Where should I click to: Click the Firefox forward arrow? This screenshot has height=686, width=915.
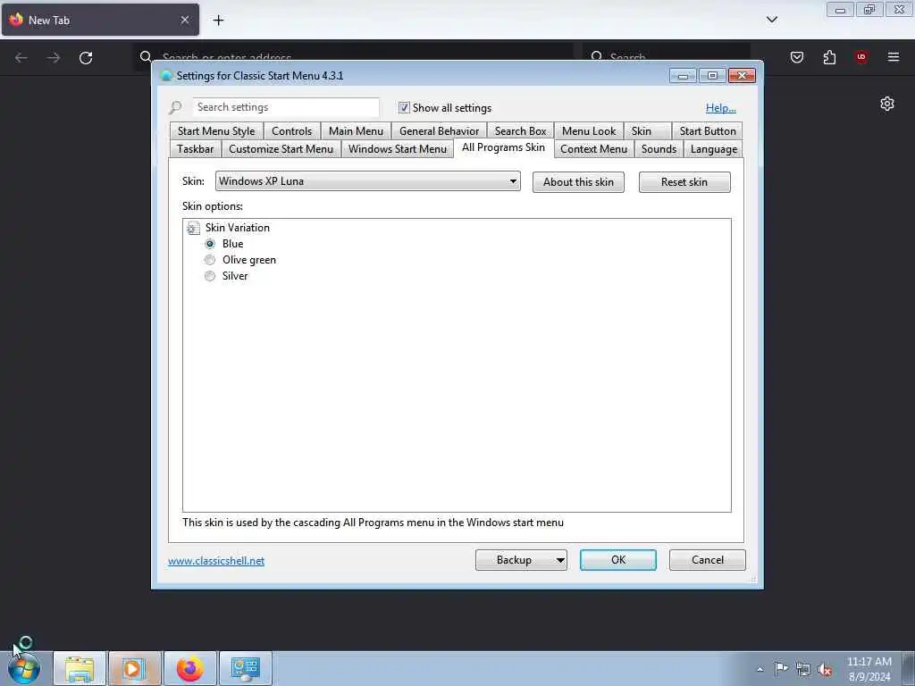(x=54, y=57)
